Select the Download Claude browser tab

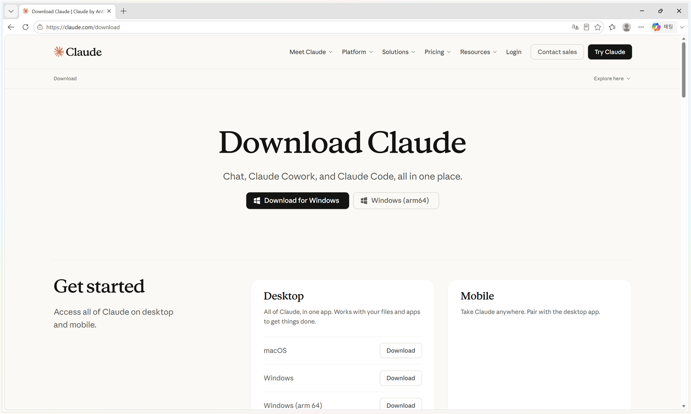[x=67, y=11]
